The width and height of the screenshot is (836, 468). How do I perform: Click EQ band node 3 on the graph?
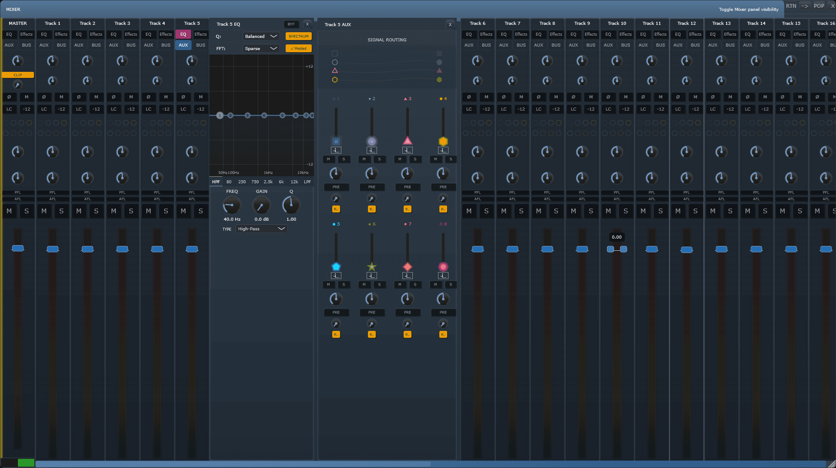[x=247, y=115]
